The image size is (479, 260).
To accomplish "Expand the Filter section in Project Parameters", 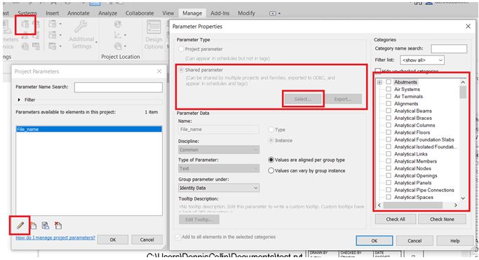I will (x=19, y=100).
